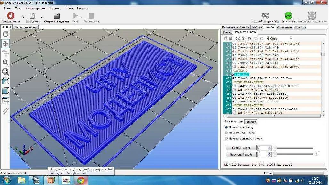Switch to isometric cube view
This screenshot has height=185, width=329.
[x=5, y=81]
